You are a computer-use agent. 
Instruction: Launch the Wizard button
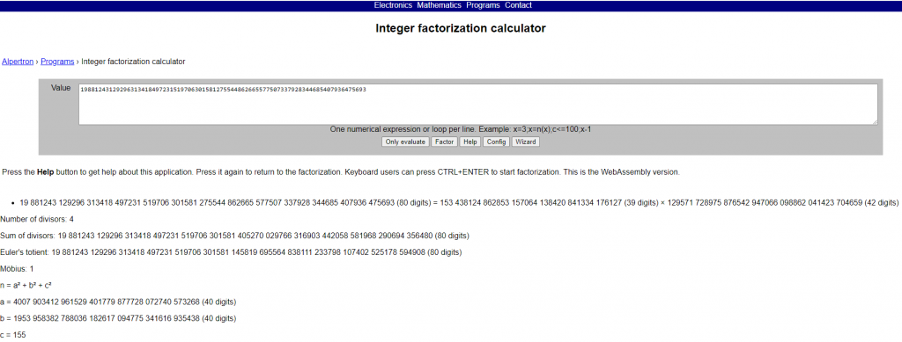point(526,142)
